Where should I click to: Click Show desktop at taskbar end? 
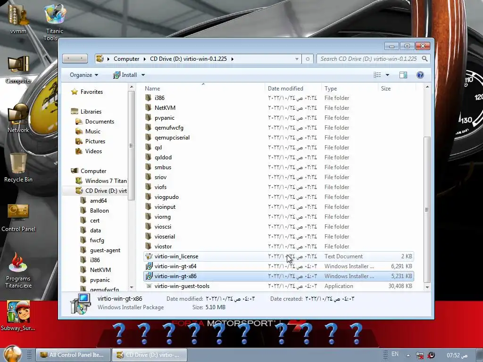point(479,355)
